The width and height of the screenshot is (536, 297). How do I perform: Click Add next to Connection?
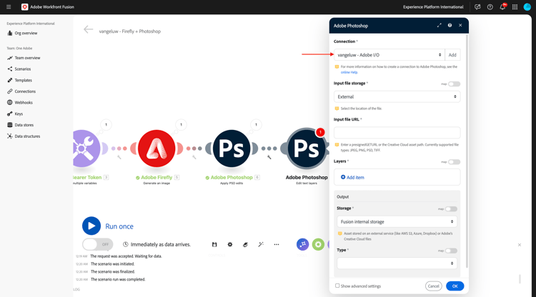[x=452, y=55]
